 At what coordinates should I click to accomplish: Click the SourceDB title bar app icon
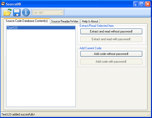(x=3, y=4)
